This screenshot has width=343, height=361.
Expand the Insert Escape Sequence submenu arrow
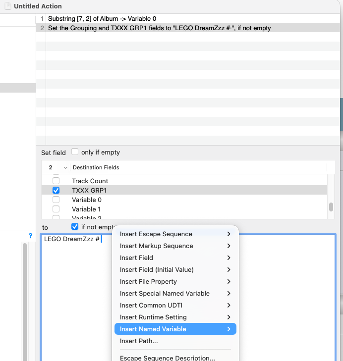[229, 234]
